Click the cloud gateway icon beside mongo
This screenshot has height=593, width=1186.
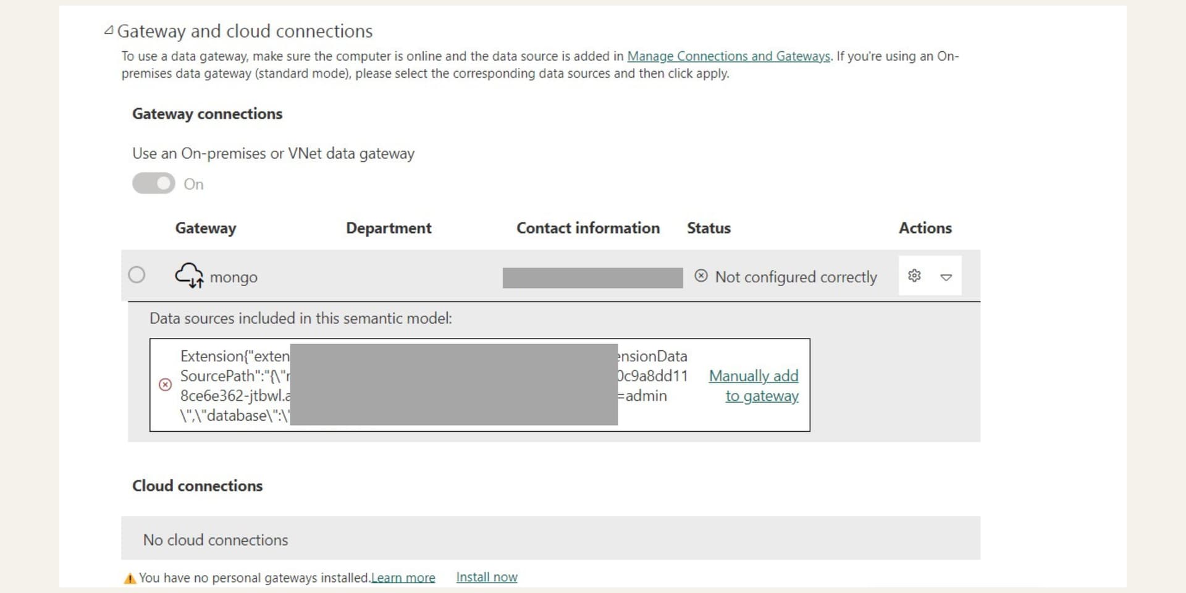[x=189, y=275]
